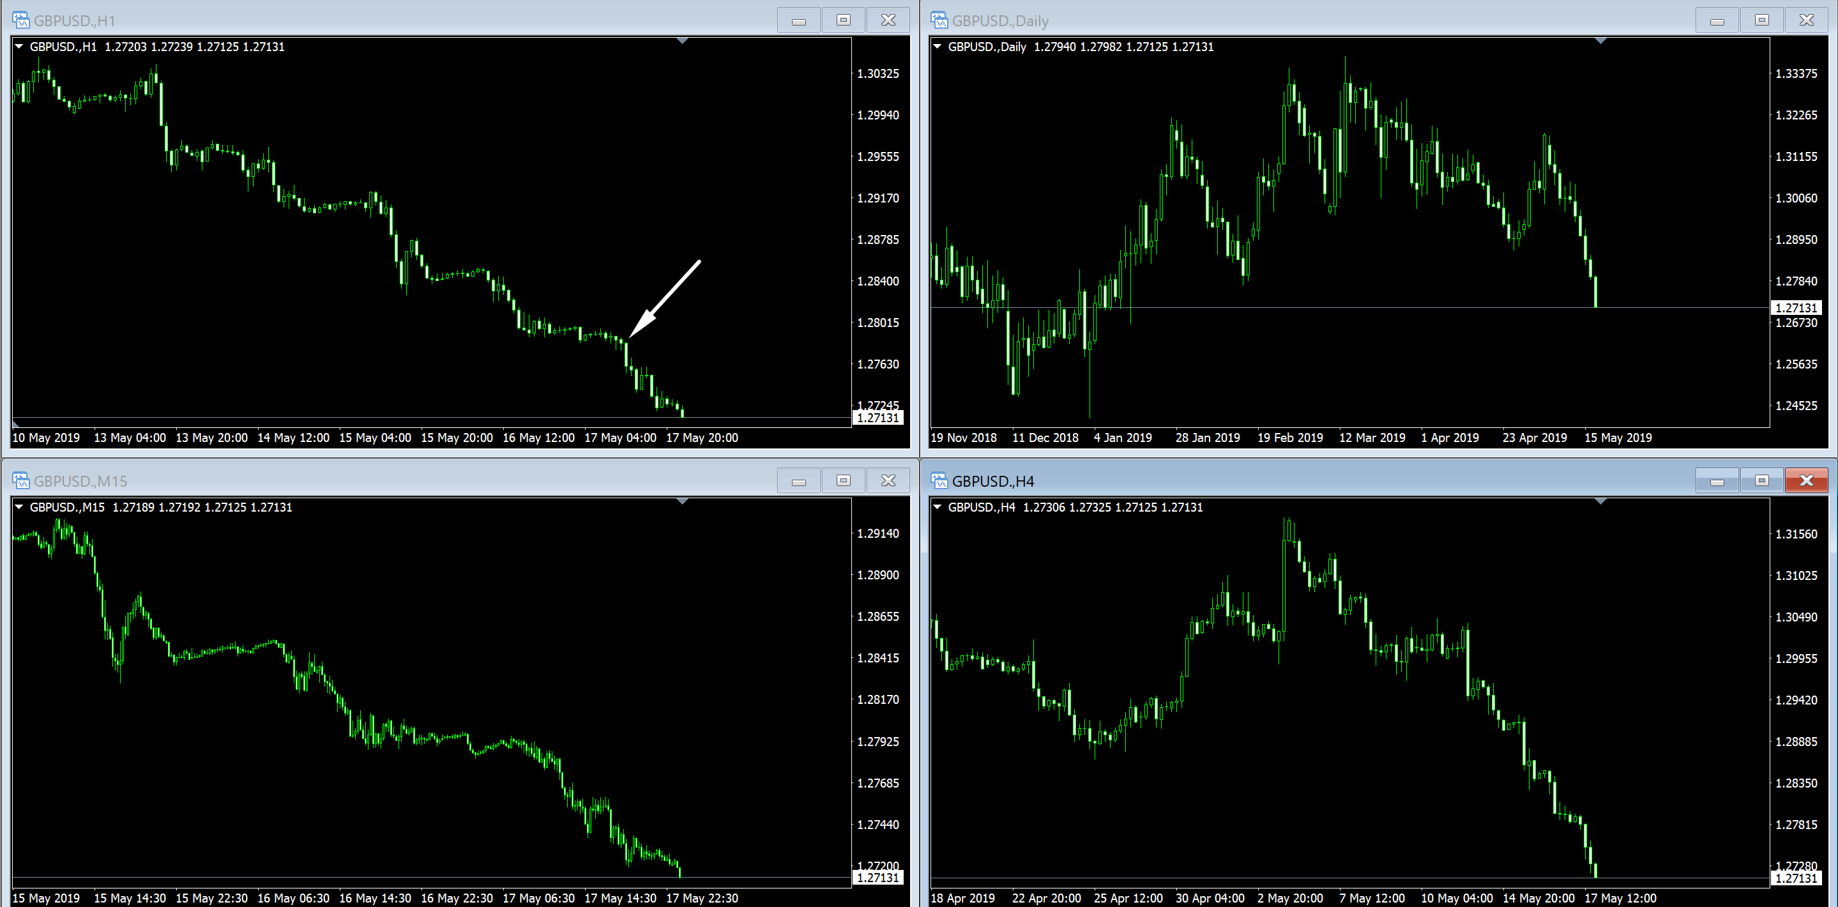Expand the triangle beside GBPUSD.,H1 label
Image resolution: width=1838 pixels, height=907 pixels.
(x=19, y=47)
